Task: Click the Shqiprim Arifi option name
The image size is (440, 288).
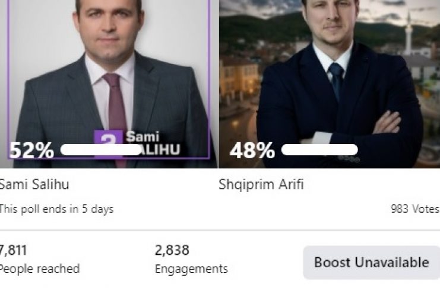Action: coord(261,184)
